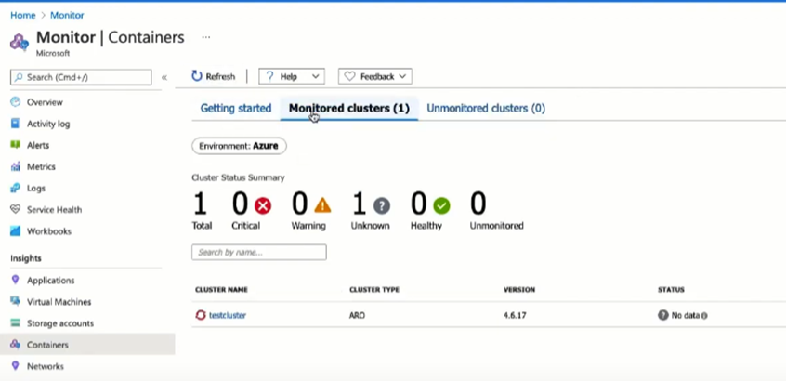Screen dimensions: 786x381
Task: Click the Workbooks icon in the sidebar
Action: point(16,231)
